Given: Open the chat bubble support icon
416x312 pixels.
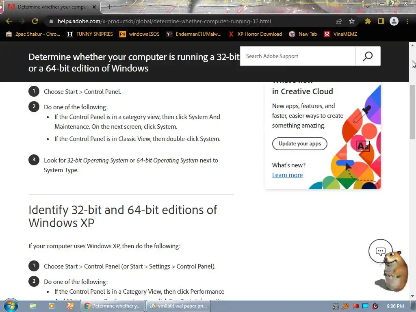Looking at the screenshot, I should (x=380, y=251).
